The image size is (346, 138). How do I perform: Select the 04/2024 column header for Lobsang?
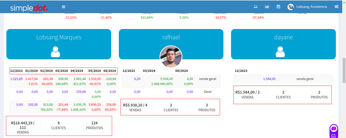coord(77,71)
